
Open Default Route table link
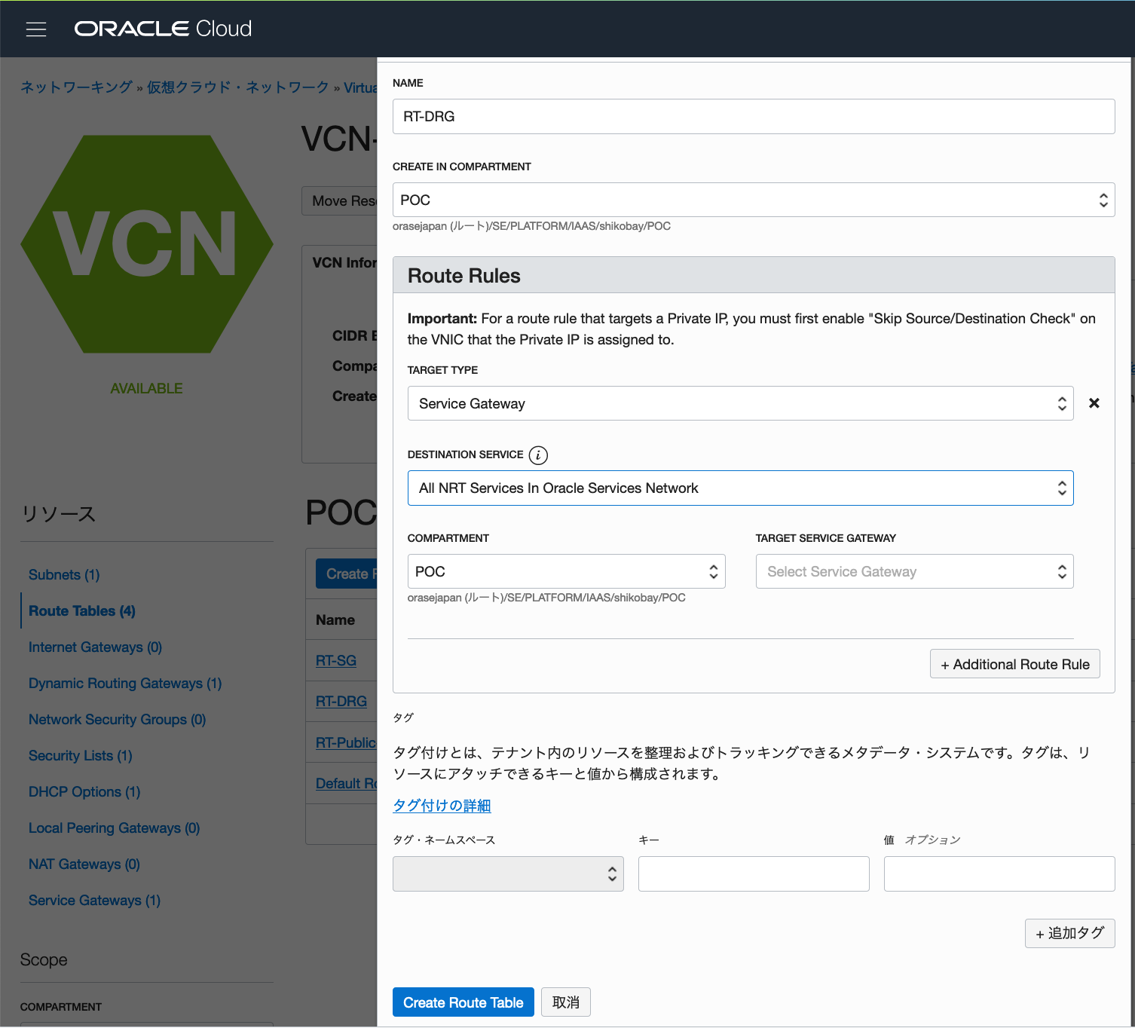(346, 784)
